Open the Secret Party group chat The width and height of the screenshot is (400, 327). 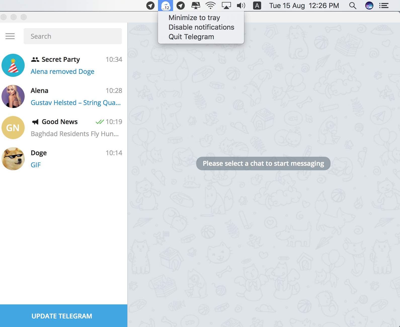tap(64, 65)
